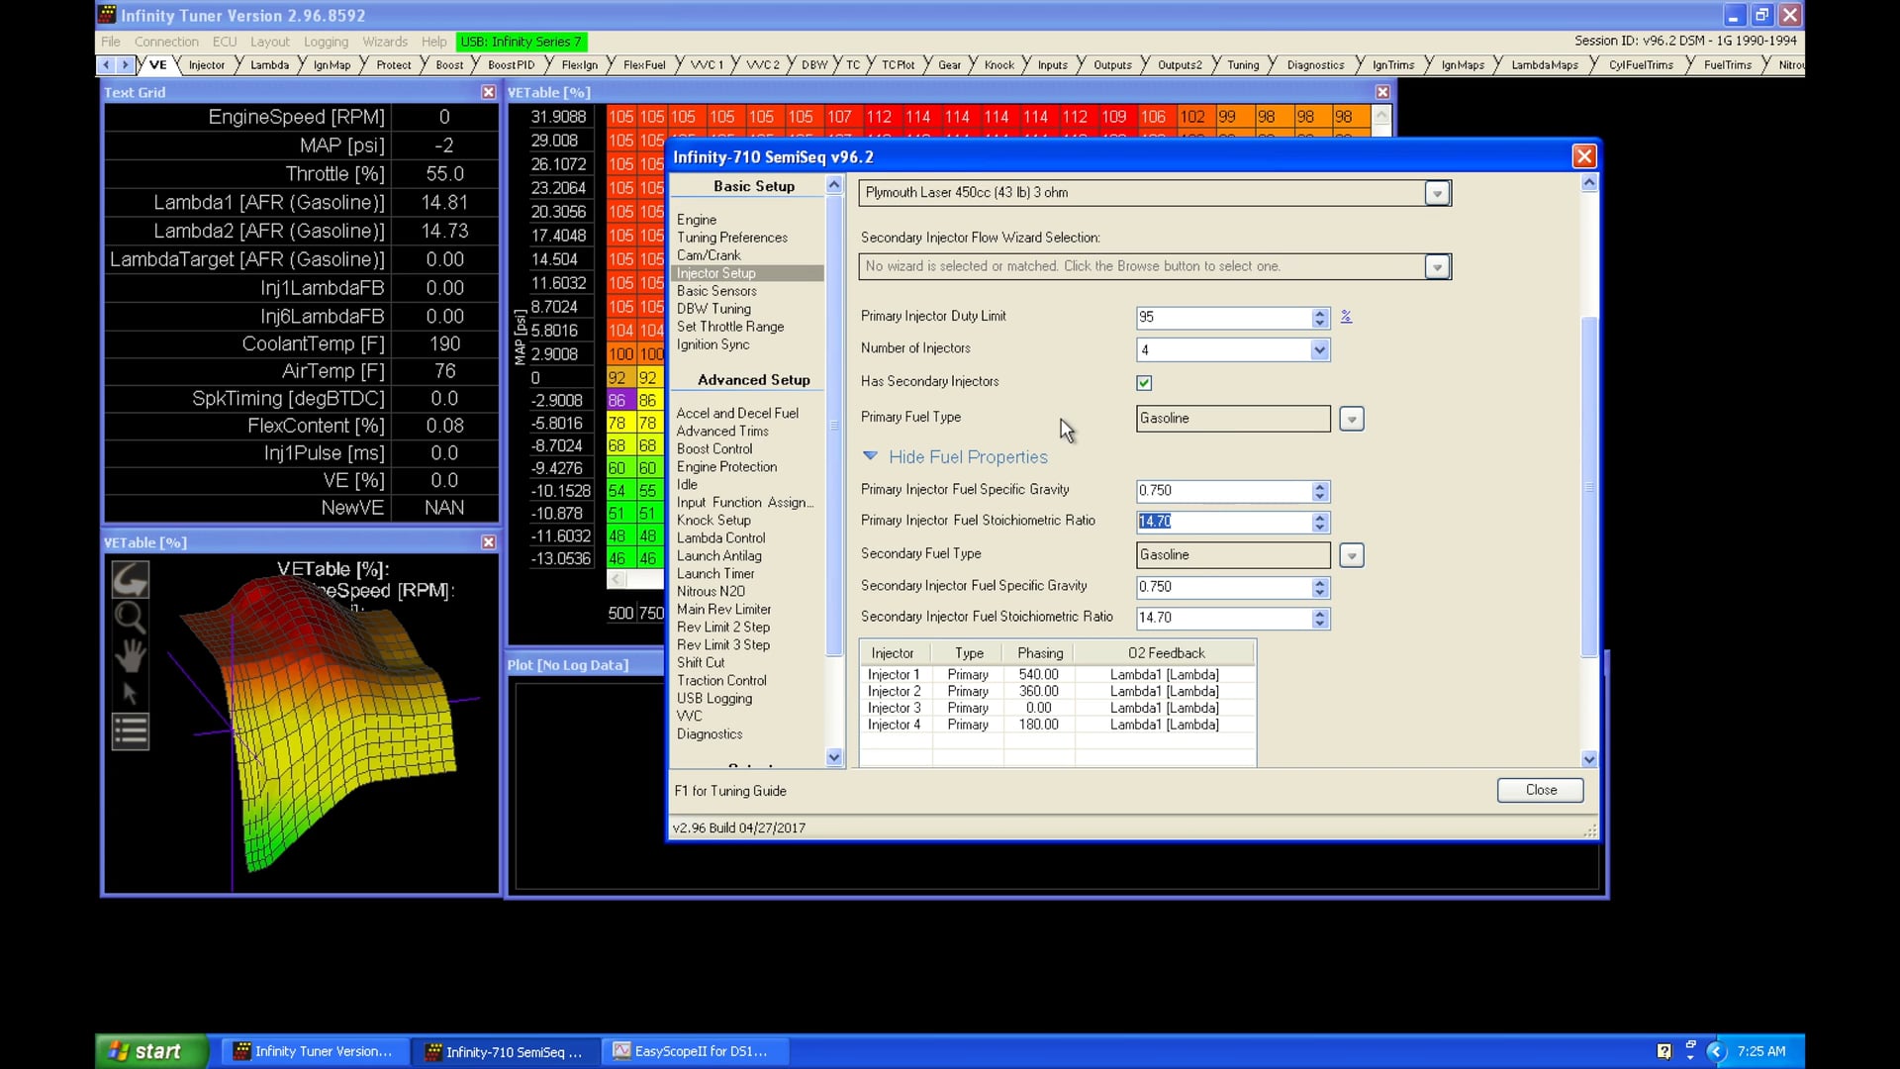Uncheck Has Secondary Injectors checkbox
1900x1069 pixels.
pyautogui.click(x=1144, y=383)
